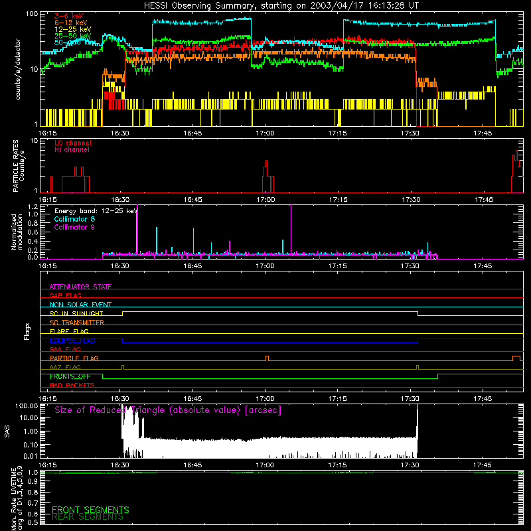Select the red 3-6 keV legend entry
The image size is (531, 531).
(68, 16)
